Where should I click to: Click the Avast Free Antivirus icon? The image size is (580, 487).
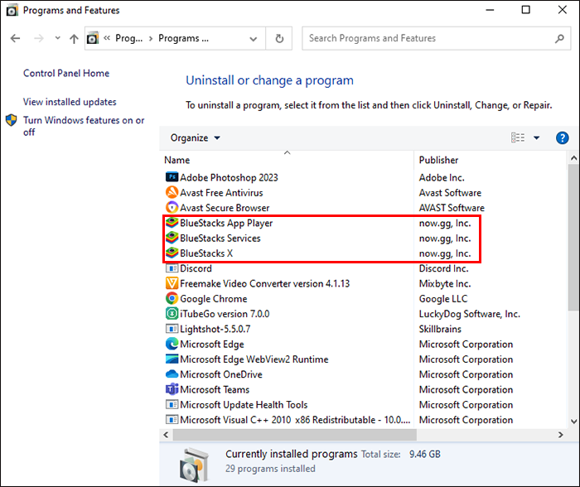[172, 192]
